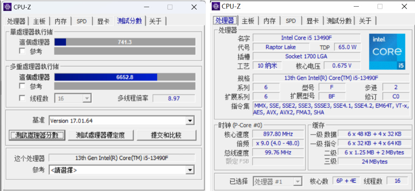415x191 pixels.
Task: Click the Intel Core i5 logo badge
Action: [387, 52]
